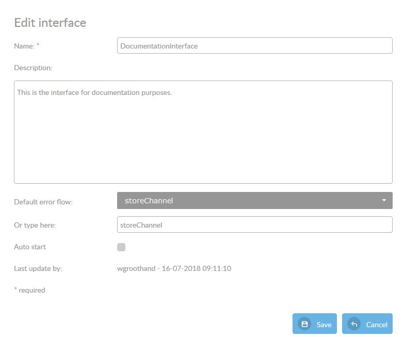This screenshot has height=337, width=404.
Task: Click the 'Default error flow:' label
Action: tap(43, 202)
